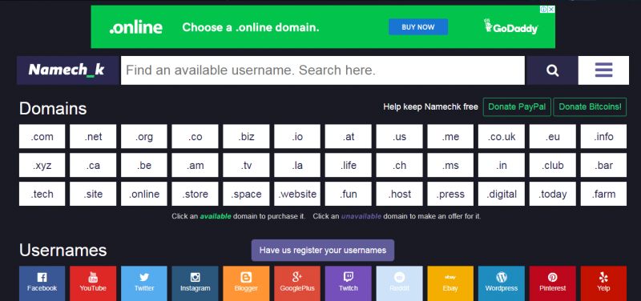Choose the .org domain tile
Viewport: 641px width, 301px height.
tap(144, 136)
